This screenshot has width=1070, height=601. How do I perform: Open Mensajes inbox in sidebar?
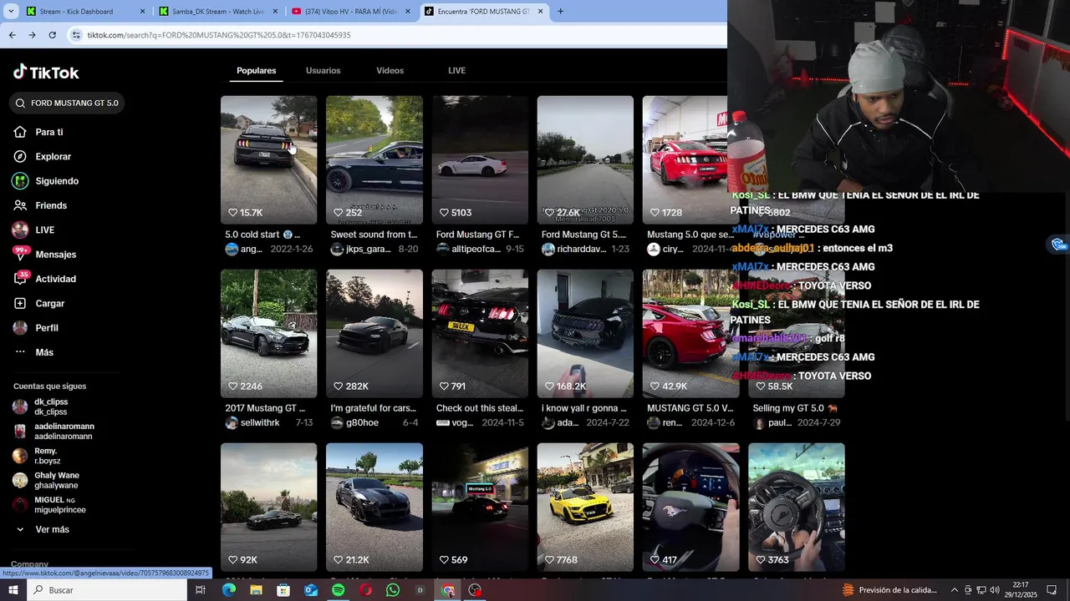[x=45, y=255]
